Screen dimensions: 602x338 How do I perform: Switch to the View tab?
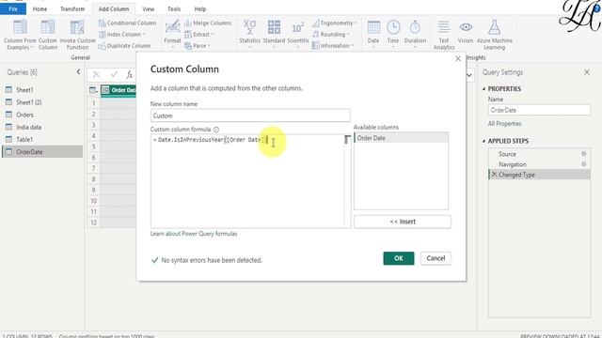point(149,8)
